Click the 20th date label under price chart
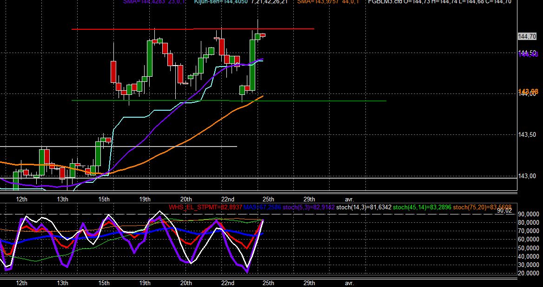543x287 pixels. tap(186, 199)
